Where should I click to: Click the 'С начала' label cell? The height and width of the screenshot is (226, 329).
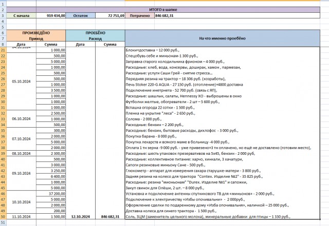point(21,15)
